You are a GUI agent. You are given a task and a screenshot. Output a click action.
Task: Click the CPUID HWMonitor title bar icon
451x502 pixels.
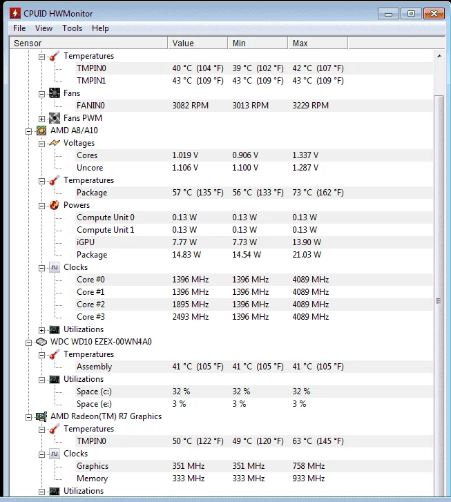(15, 13)
